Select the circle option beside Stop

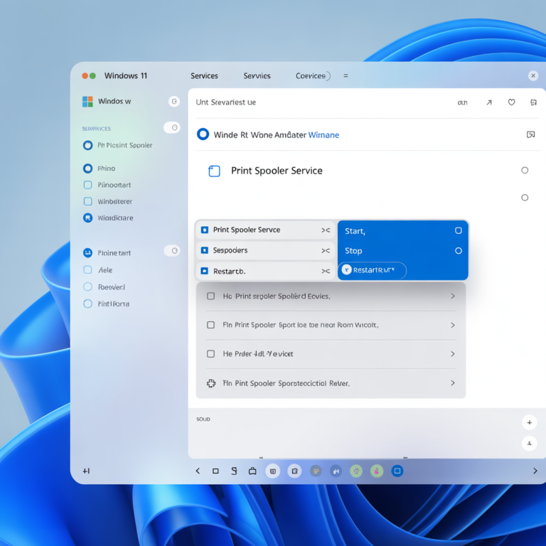coord(459,251)
